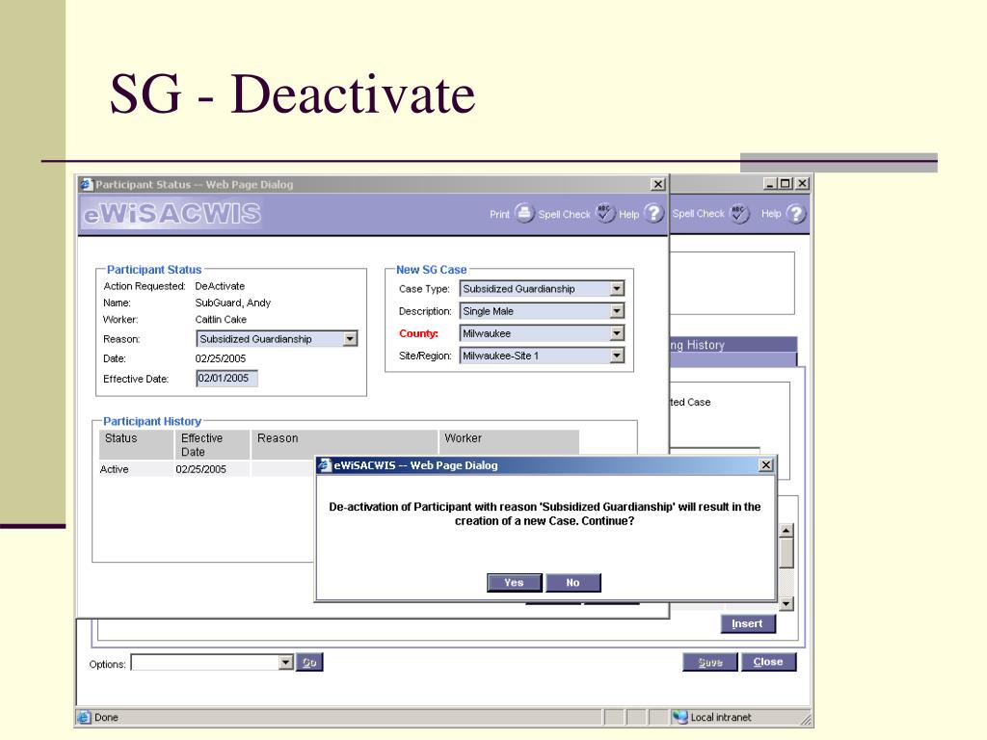Click the Save button in background window

tap(710, 662)
